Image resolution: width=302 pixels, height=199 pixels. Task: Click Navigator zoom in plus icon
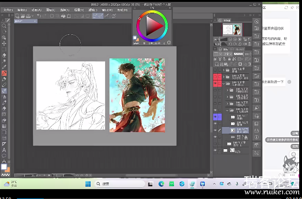click(x=235, y=40)
